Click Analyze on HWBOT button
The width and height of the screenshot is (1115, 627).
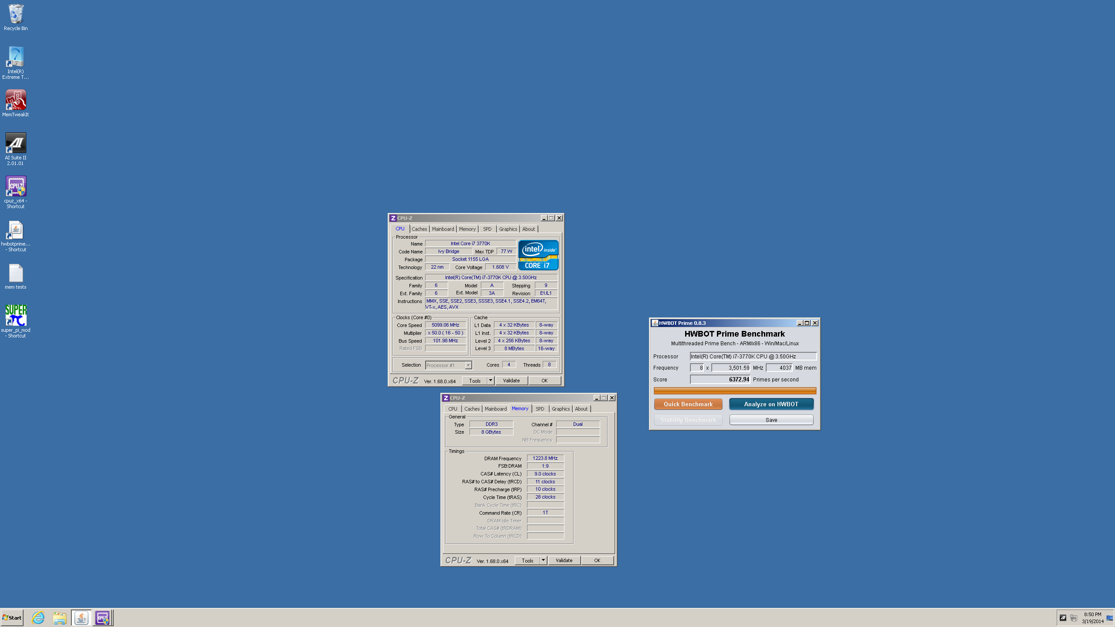[x=771, y=404]
